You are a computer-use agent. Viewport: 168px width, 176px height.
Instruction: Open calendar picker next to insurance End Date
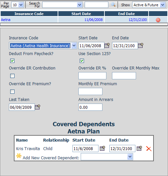pos(141,46)
